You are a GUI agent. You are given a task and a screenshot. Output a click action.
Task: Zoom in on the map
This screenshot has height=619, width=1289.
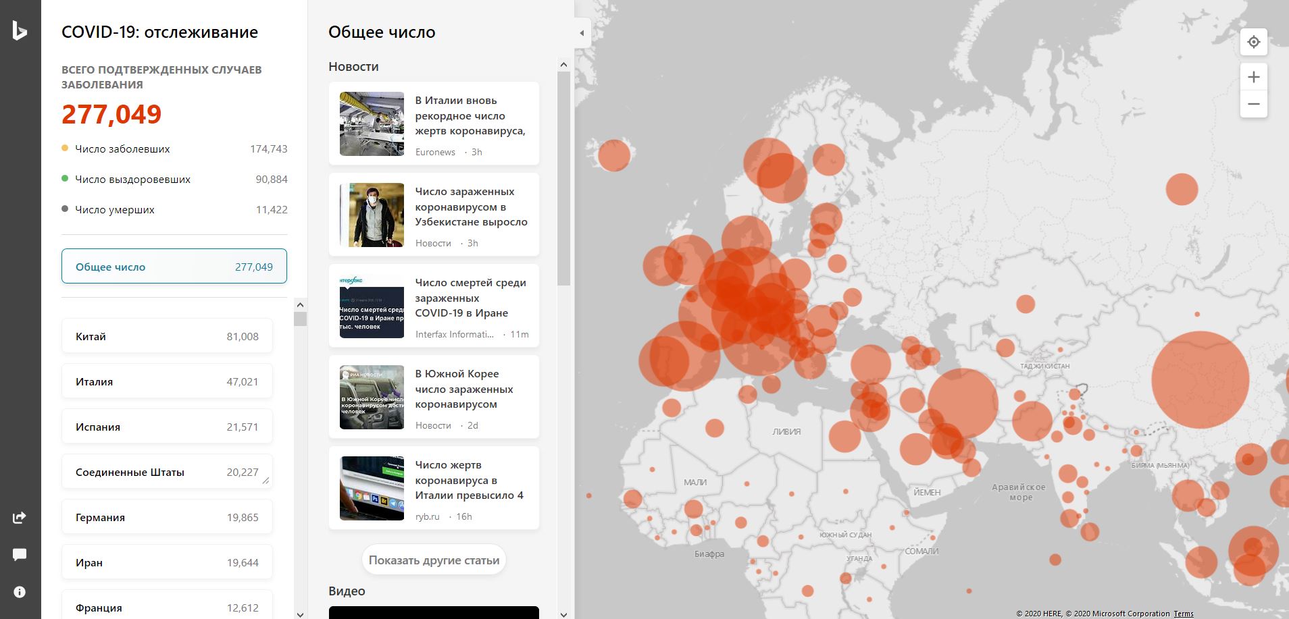pos(1253,77)
